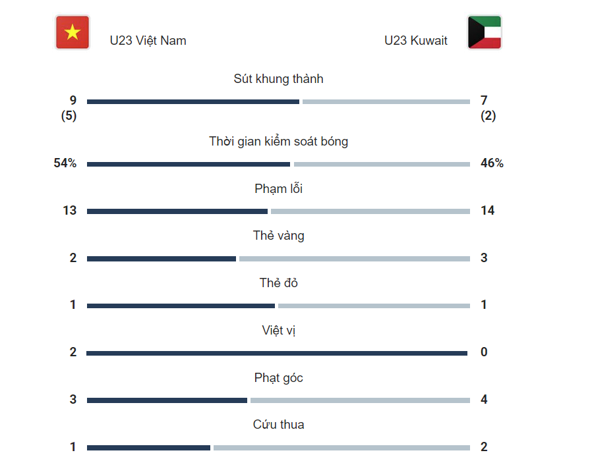
Task: Click the Phạm lỗi stat label
Action: [278, 189]
